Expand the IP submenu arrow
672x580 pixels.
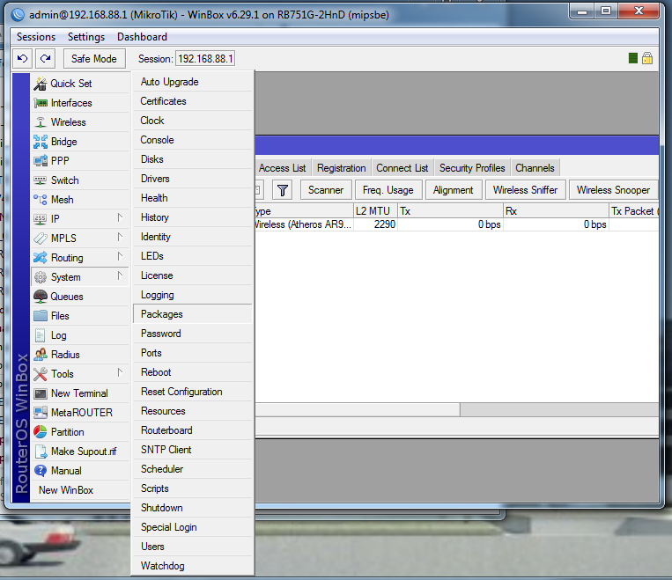(x=120, y=218)
